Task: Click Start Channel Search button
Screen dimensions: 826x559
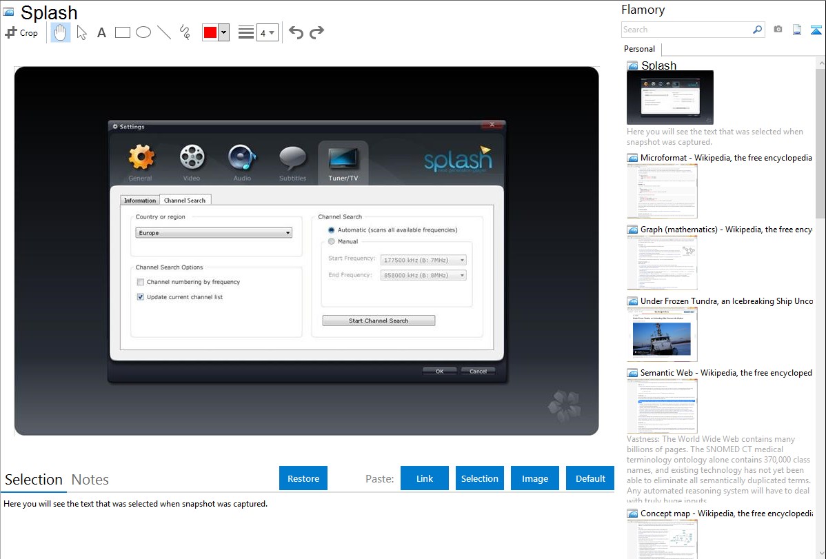Action: (x=379, y=321)
